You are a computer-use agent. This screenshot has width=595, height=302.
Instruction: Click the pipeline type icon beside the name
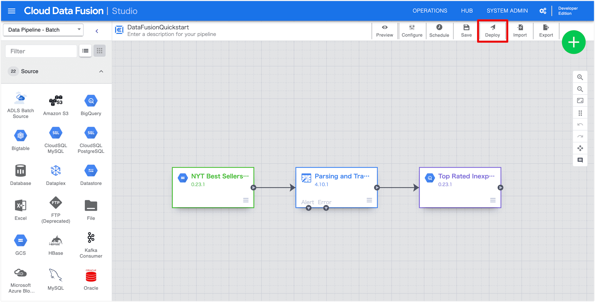click(119, 30)
